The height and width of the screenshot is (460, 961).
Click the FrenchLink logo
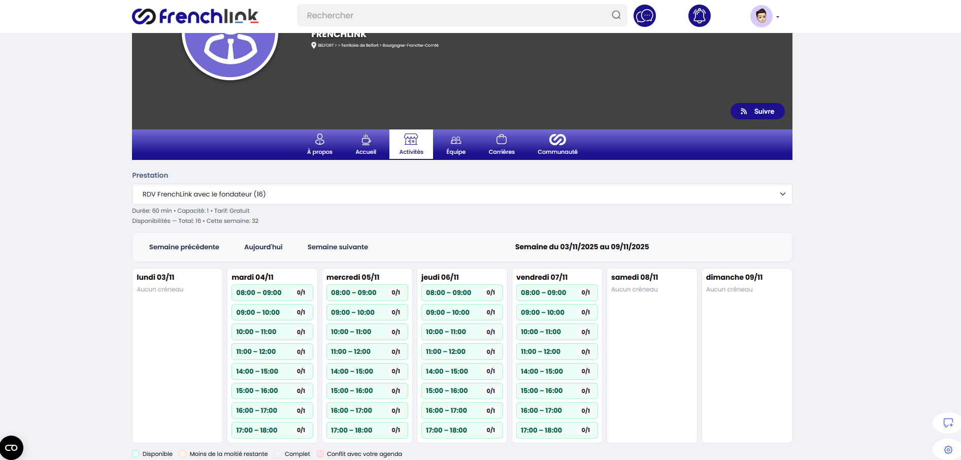point(195,16)
